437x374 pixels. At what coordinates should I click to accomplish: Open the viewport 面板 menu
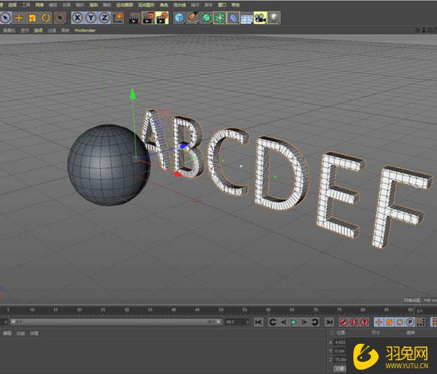pyautogui.click(x=65, y=30)
